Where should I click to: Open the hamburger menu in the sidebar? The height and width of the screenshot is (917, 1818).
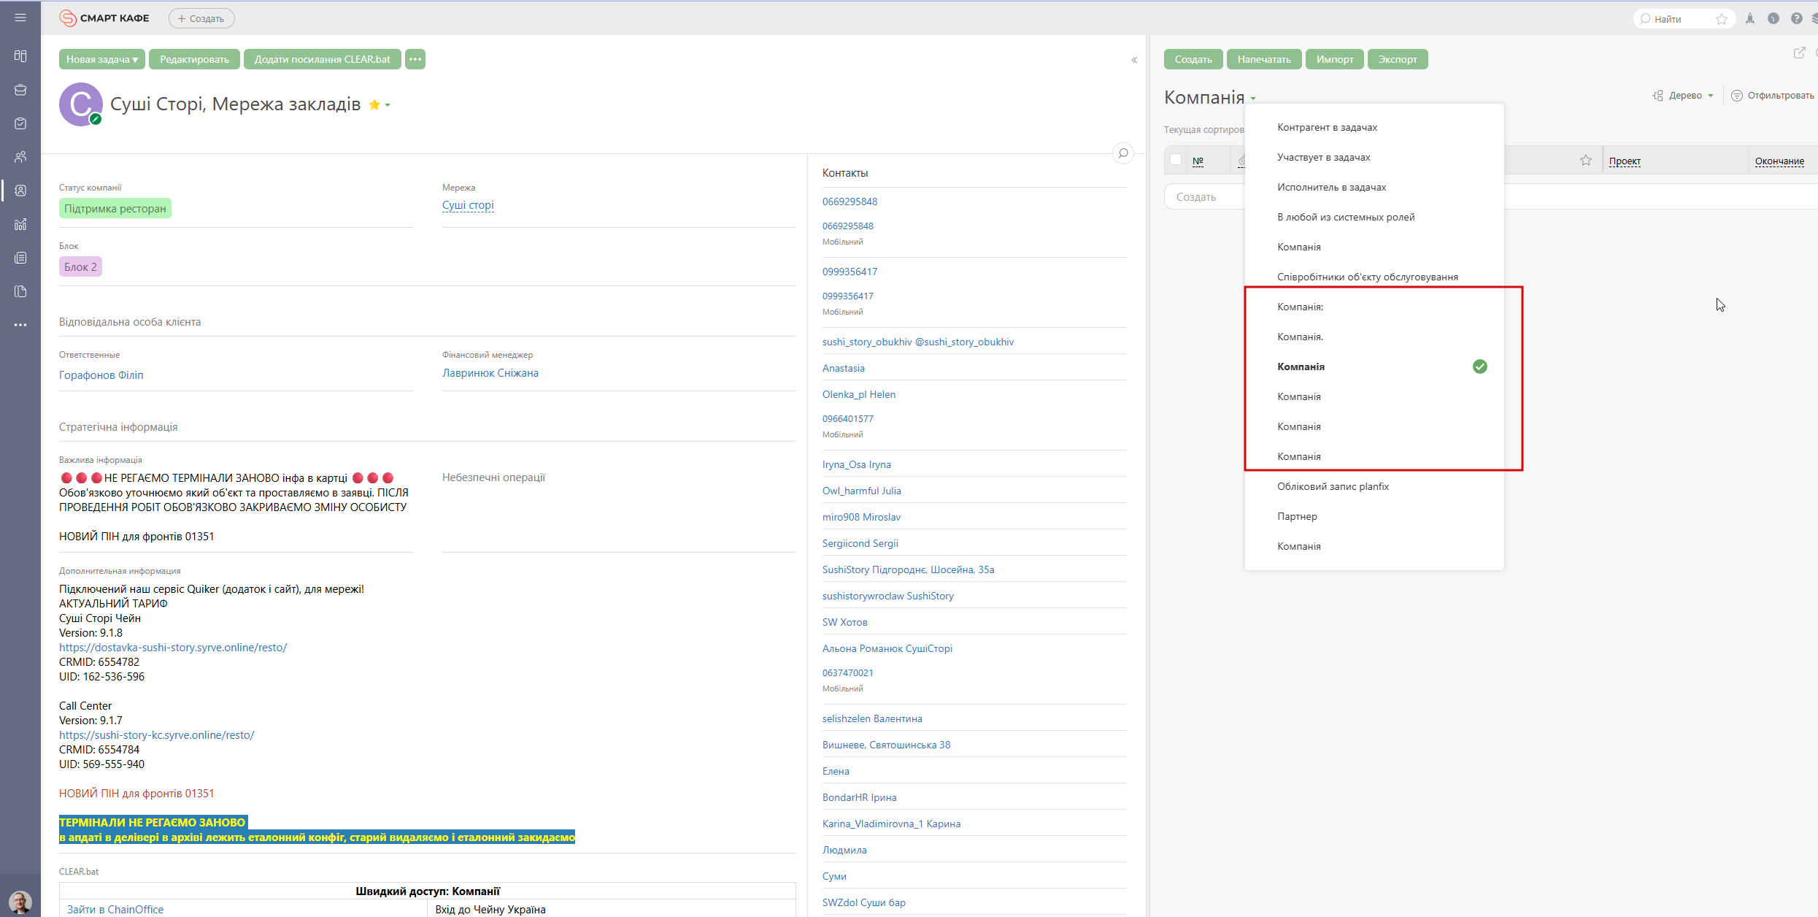click(20, 18)
